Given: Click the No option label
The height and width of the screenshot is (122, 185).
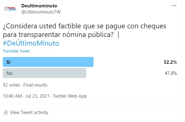Looking at the screenshot, I should coord(10,73).
